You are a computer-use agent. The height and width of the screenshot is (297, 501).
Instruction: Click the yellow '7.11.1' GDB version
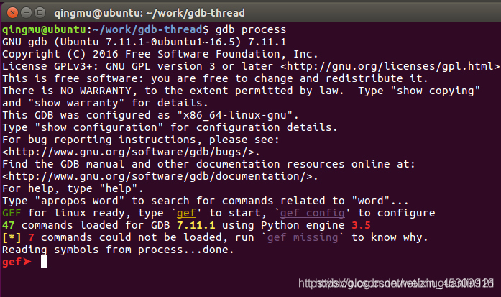(196, 225)
